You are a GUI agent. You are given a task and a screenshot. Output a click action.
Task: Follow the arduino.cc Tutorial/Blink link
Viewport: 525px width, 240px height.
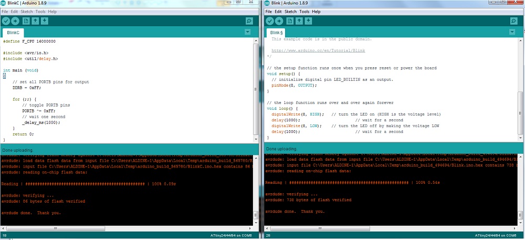coord(318,50)
